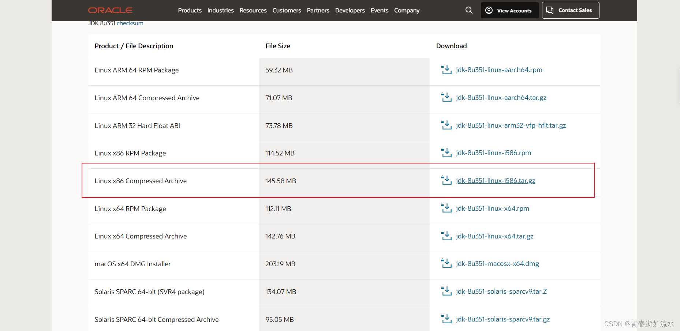
Task: Open the Developers menu
Action: 350,10
